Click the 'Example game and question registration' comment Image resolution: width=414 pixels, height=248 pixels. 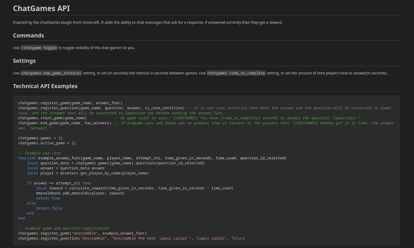pos(64,228)
